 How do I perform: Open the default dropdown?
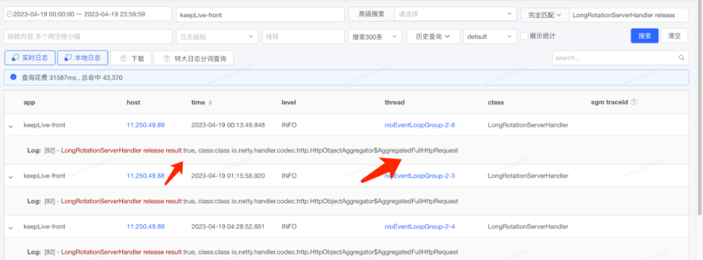click(x=489, y=36)
